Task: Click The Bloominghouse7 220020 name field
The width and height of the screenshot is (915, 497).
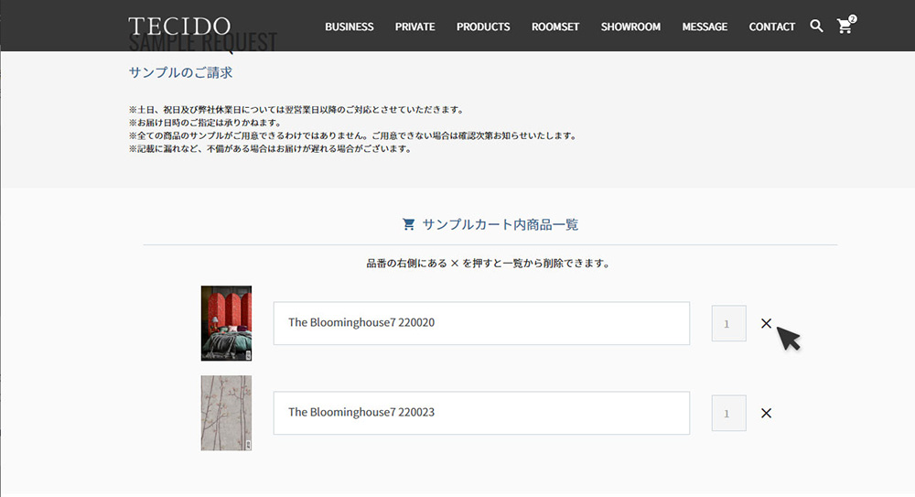Action: click(x=481, y=323)
